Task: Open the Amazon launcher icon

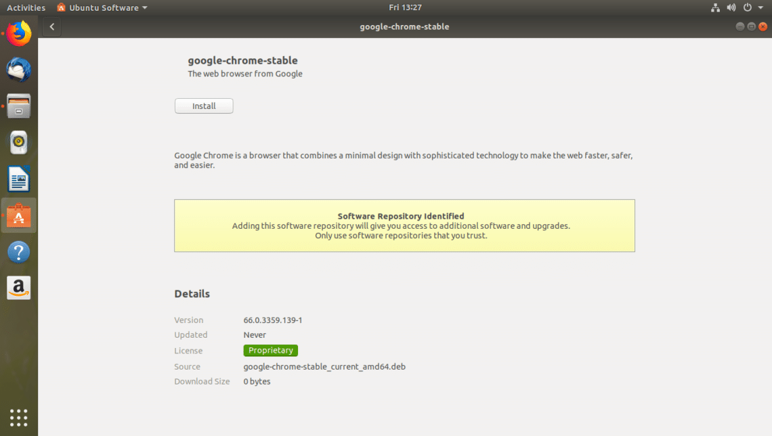Action: 19,288
